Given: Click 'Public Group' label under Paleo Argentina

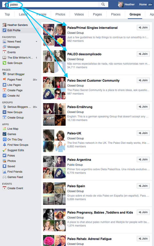Looking at the screenshot, I should pos(75,165).
